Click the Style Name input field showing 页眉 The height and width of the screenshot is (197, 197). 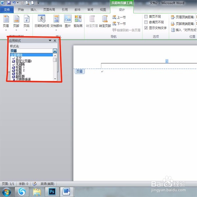[32, 51]
